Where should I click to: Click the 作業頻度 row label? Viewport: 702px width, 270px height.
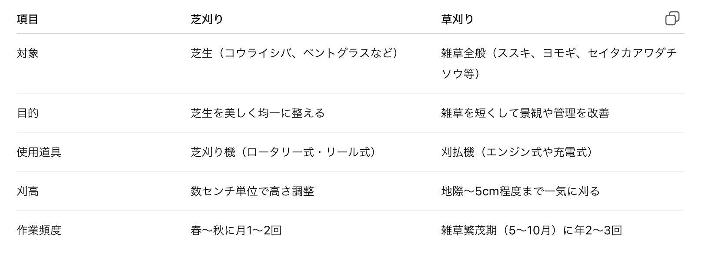click(x=39, y=230)
